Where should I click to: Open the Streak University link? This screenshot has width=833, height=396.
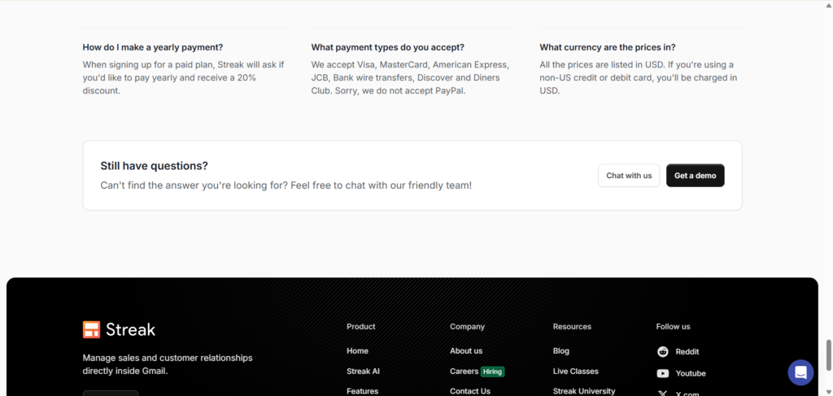[x=584, y=391]
